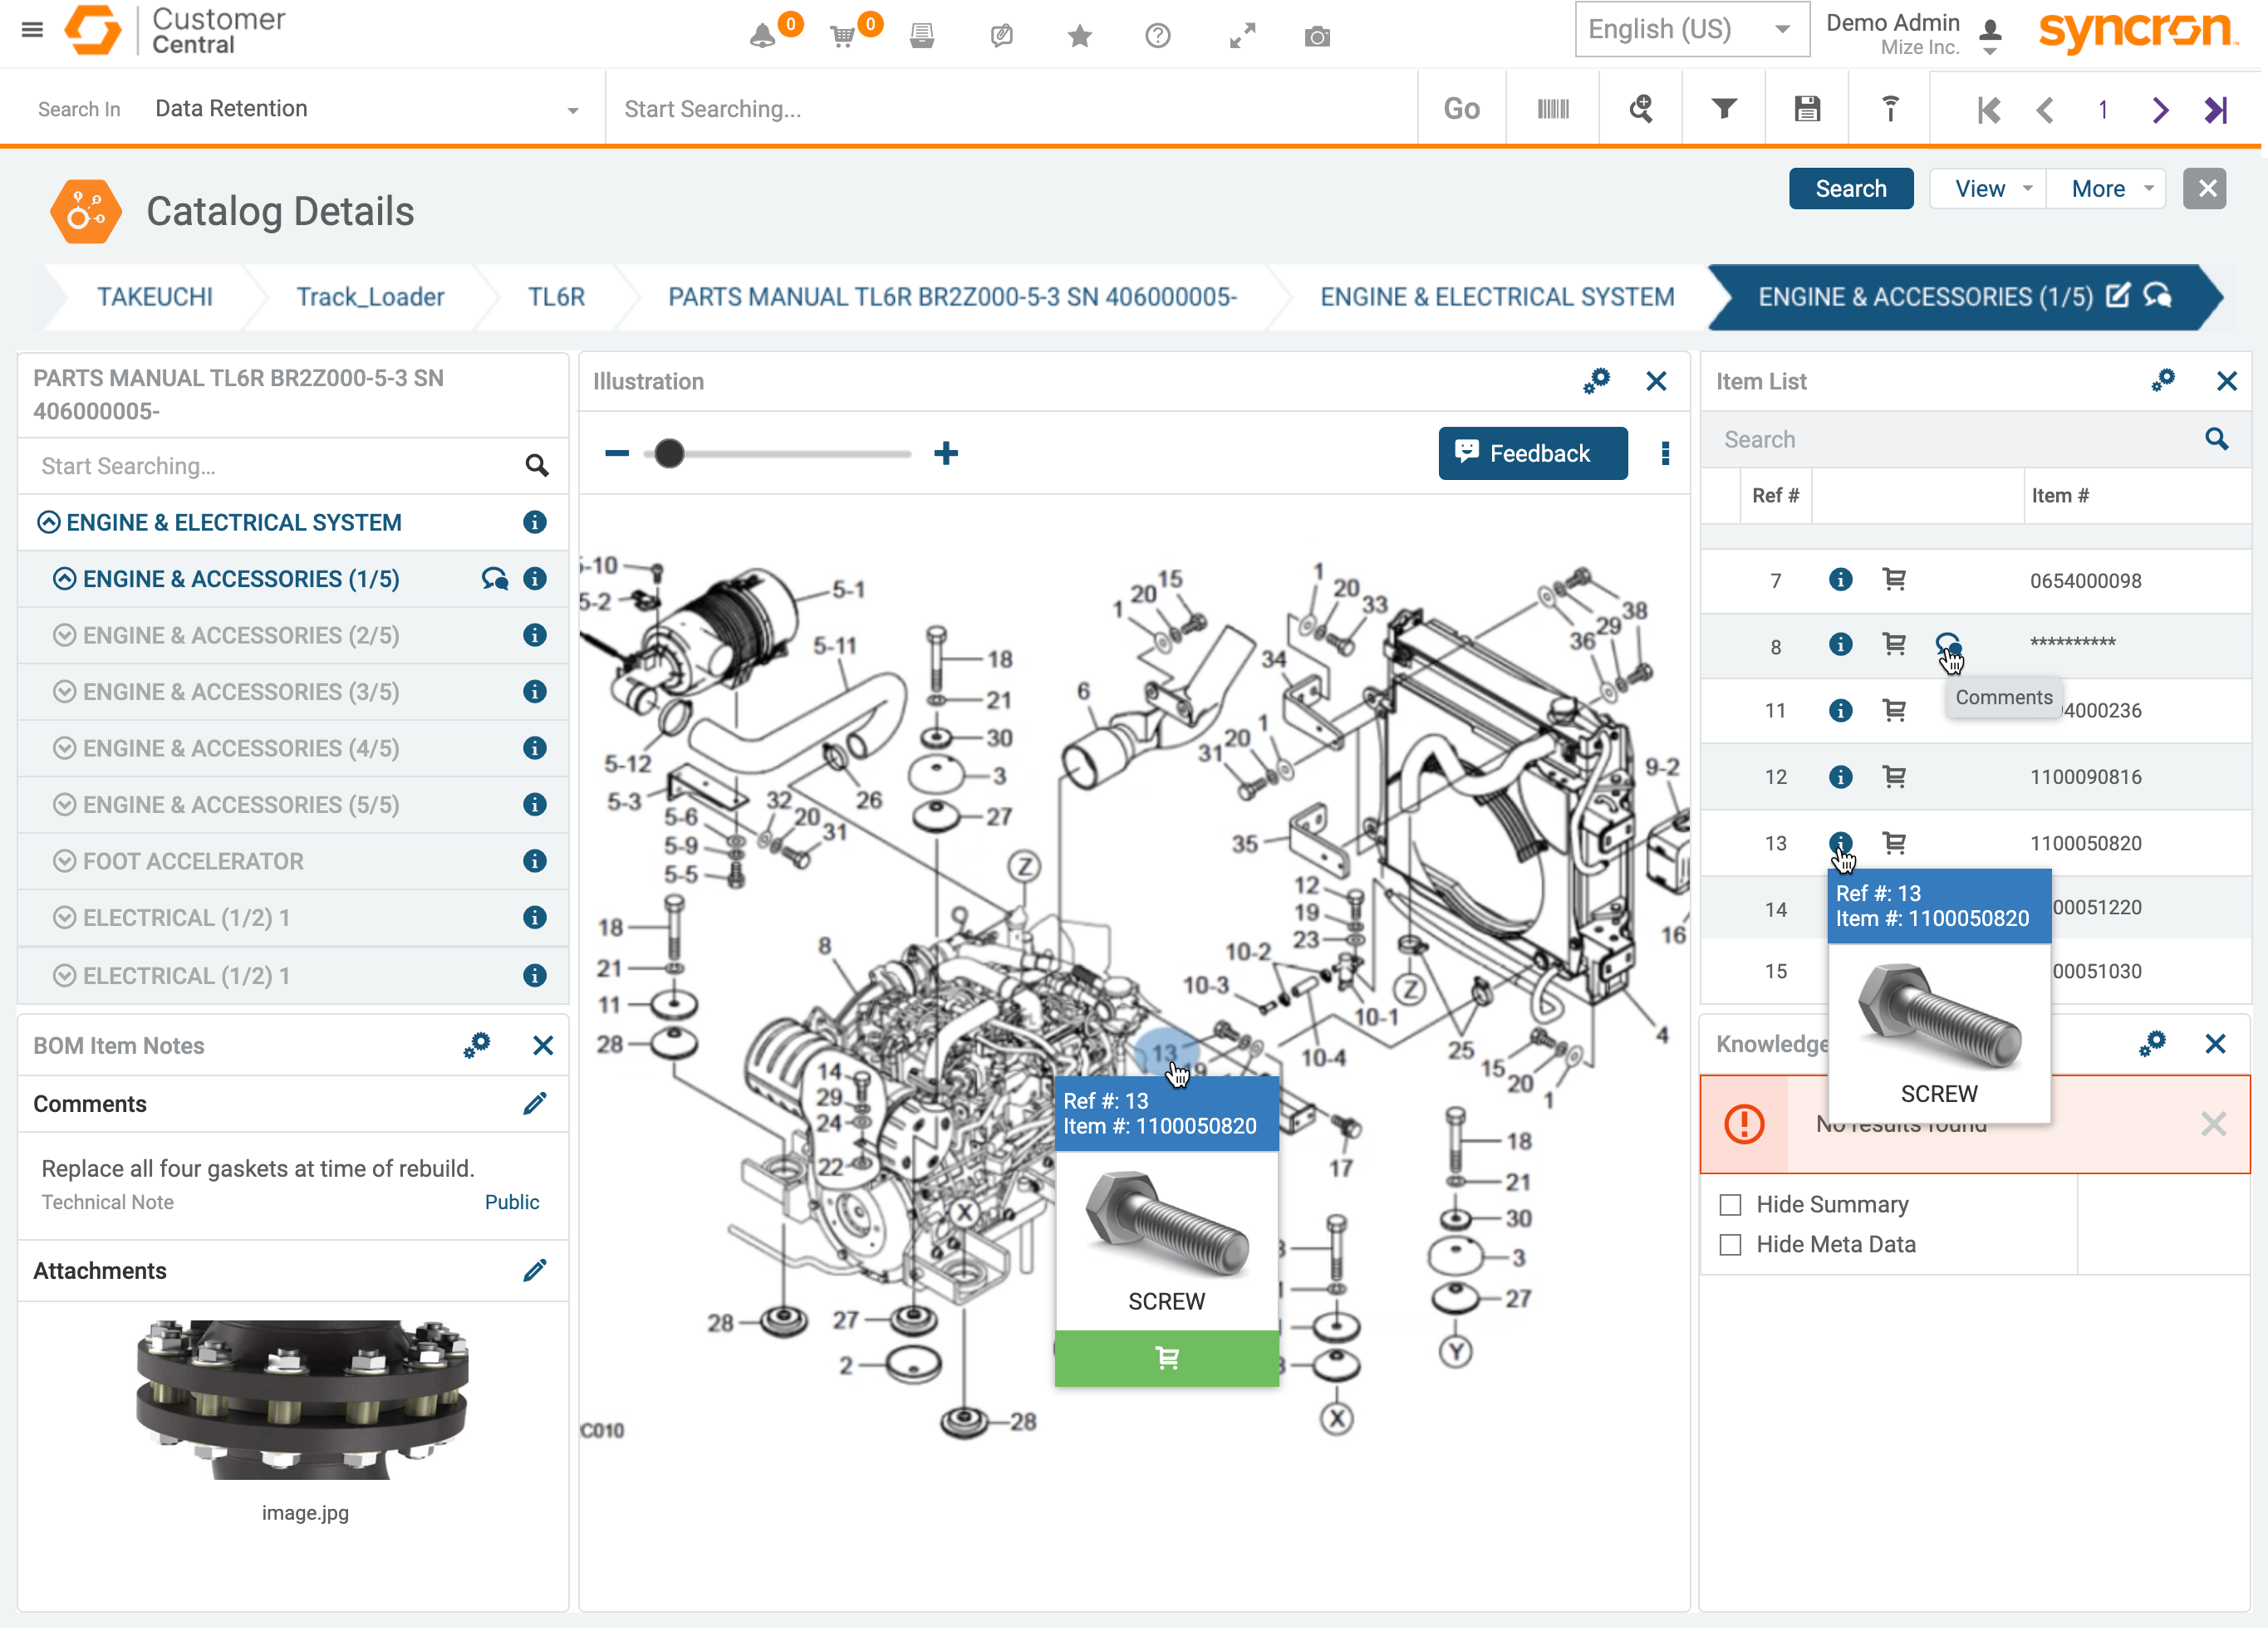The width and height of the screenshot is (2268, 1631).
Task: Click the Start Searching global input
Action: click(x=1010, y=109)
